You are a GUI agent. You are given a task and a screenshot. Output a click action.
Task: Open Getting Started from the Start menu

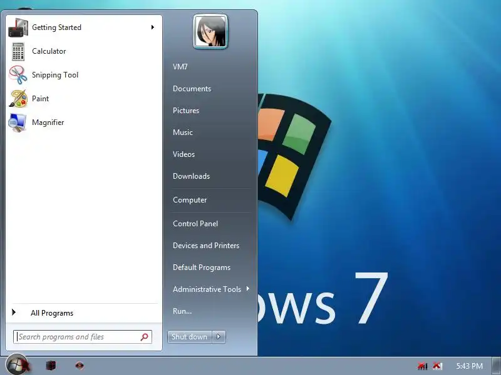[84, 27]
